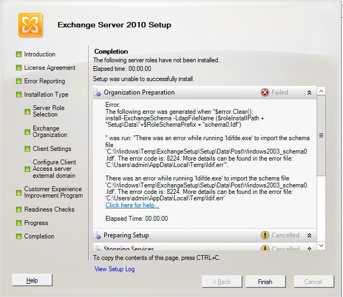Select the Exchange Organization step label
343x297 pixels.
50,132
